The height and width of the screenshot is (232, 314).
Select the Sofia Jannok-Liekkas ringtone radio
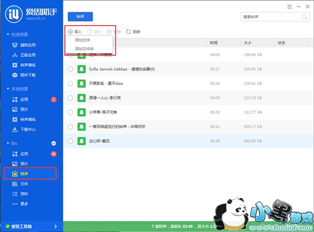70,69
